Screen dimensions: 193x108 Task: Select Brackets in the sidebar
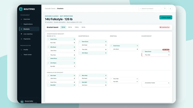[x=29, y=29]
